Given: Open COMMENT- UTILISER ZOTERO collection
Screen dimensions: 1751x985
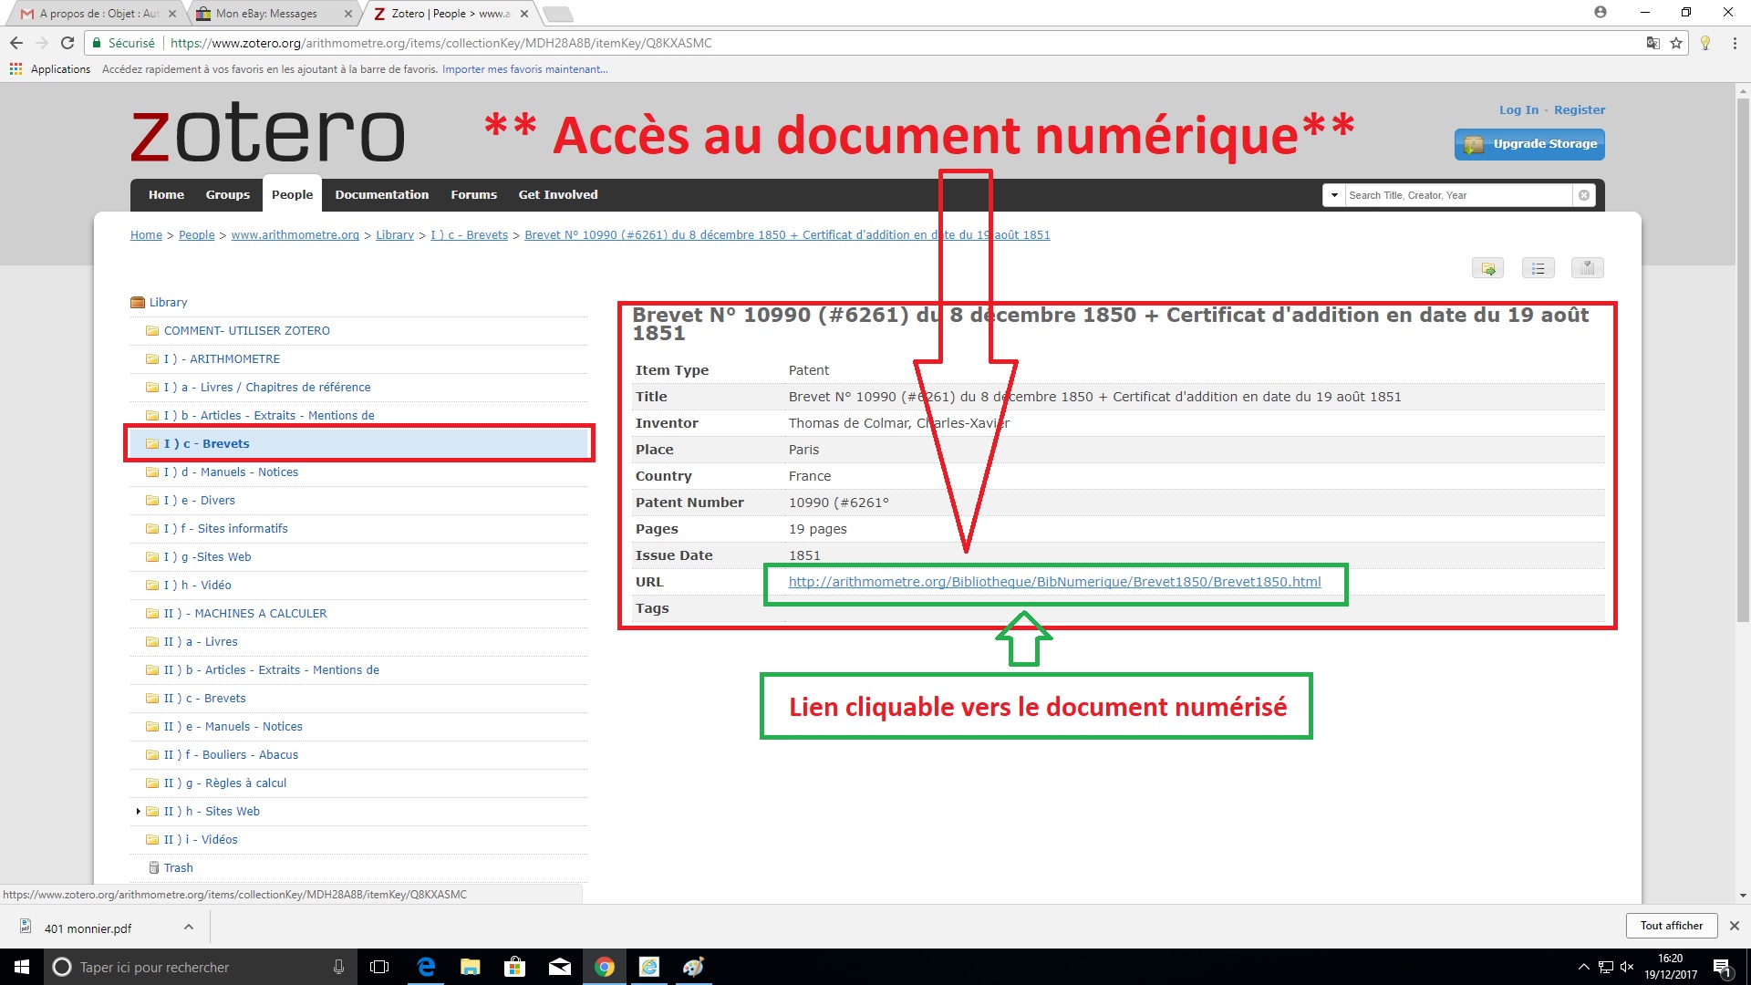Looking at the screenshot, I should [246, 330].
